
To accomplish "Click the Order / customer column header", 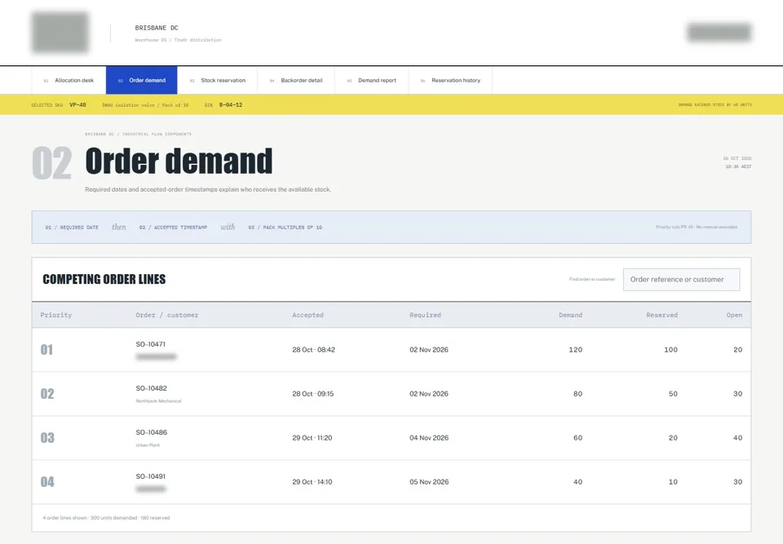I will point(166,315).
